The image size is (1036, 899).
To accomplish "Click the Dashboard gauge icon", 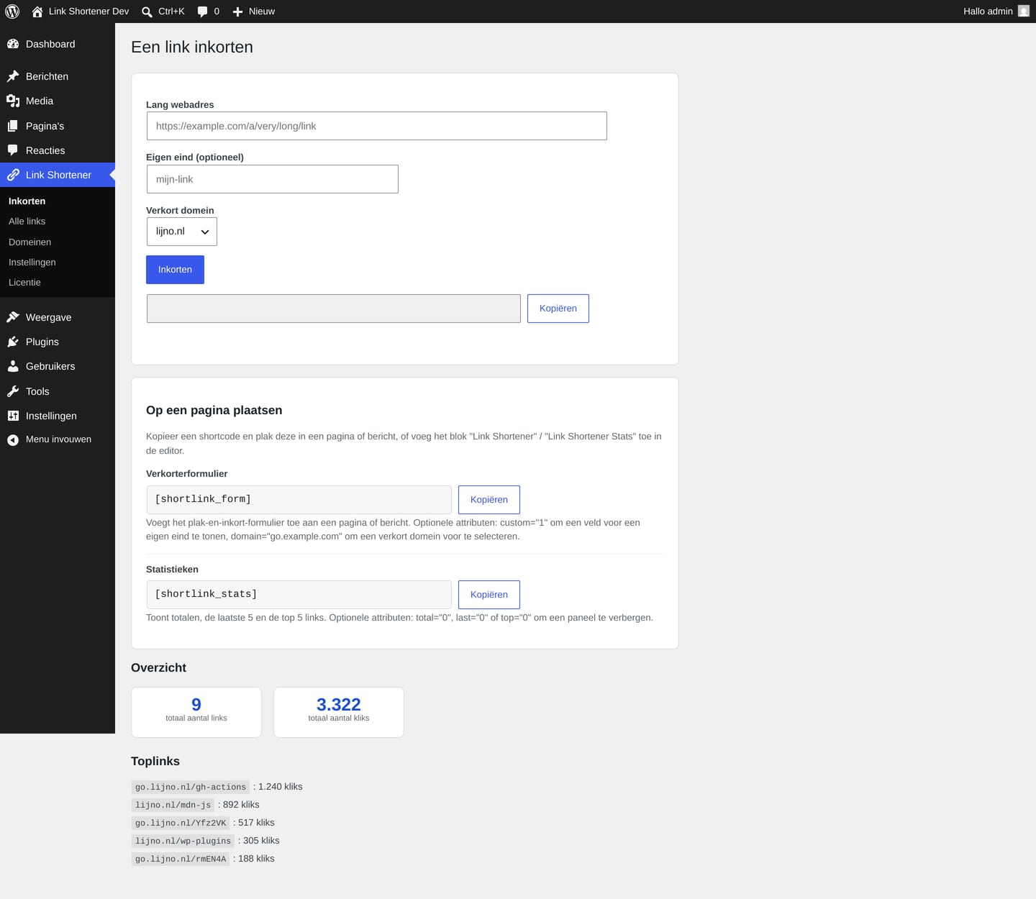I will [13, 44].
